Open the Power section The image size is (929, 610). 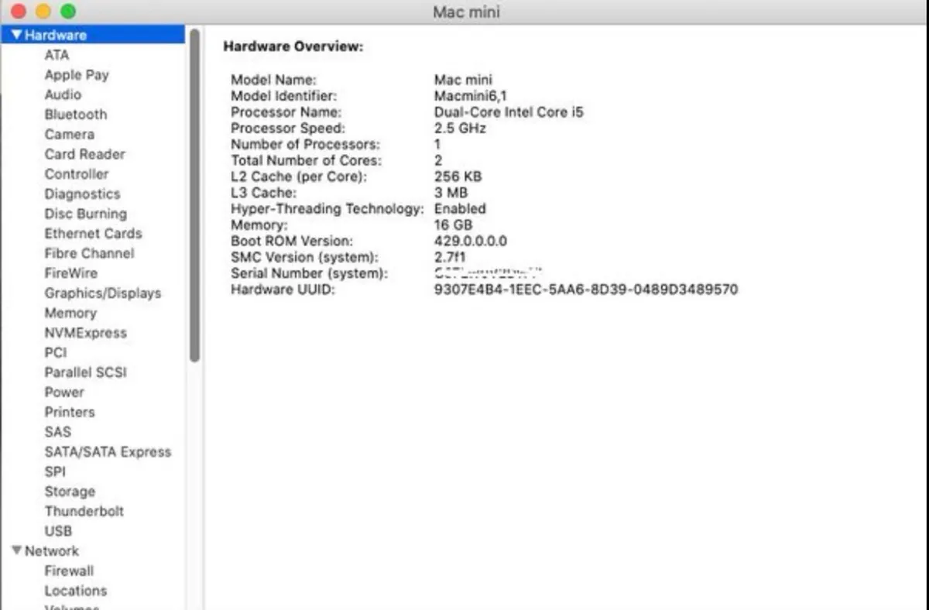64,392
